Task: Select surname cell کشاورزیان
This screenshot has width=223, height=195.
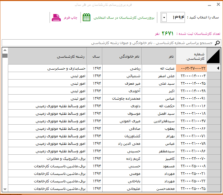Action: pyautogui.click(x=122, y=136)
